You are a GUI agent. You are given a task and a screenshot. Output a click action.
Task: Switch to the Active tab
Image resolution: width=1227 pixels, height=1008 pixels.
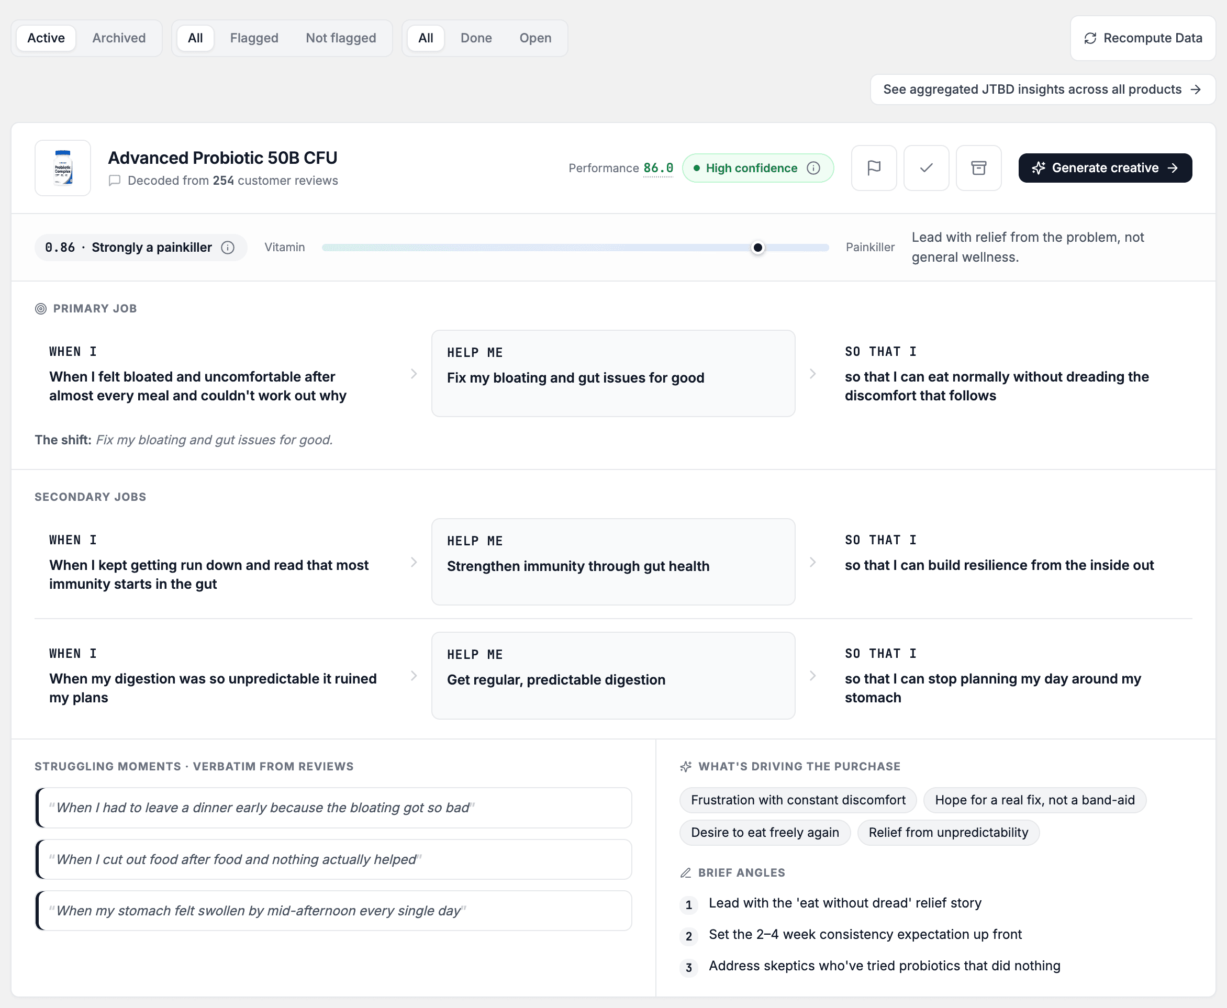coord(46,38)
